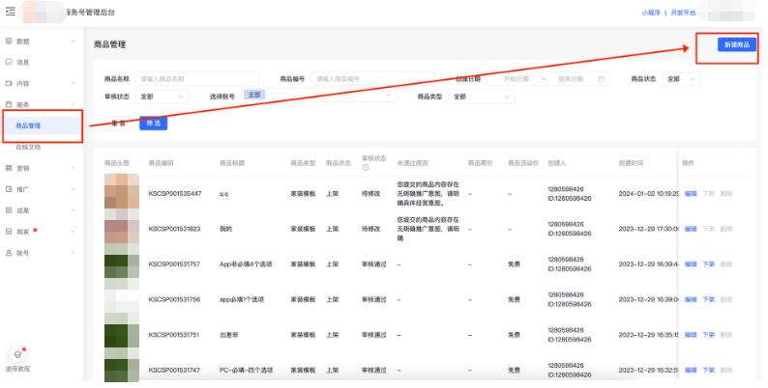Click 下架 for KSCSP001531751

[x=709, y=335]
